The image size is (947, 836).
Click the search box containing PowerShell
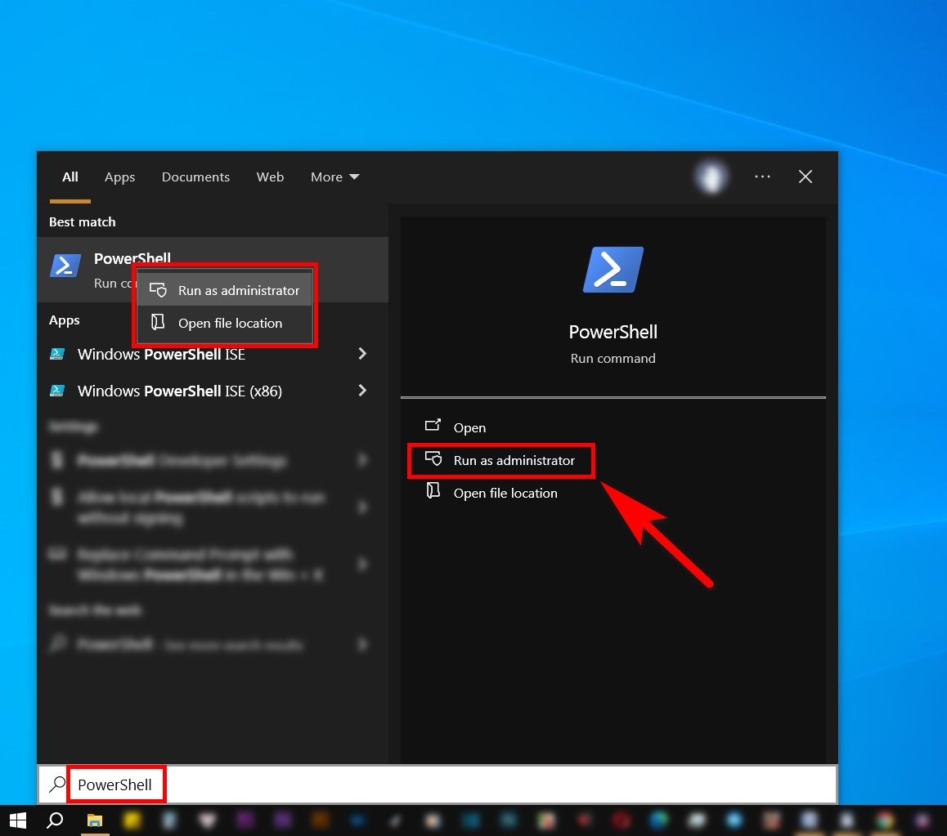click(438, 784)
